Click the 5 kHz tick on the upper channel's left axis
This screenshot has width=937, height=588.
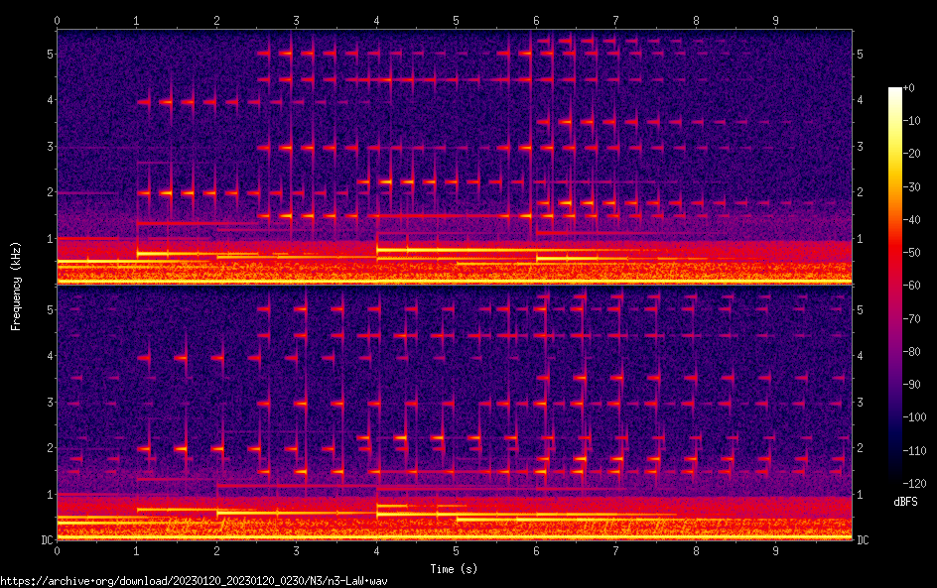click(x=48, y=54)
